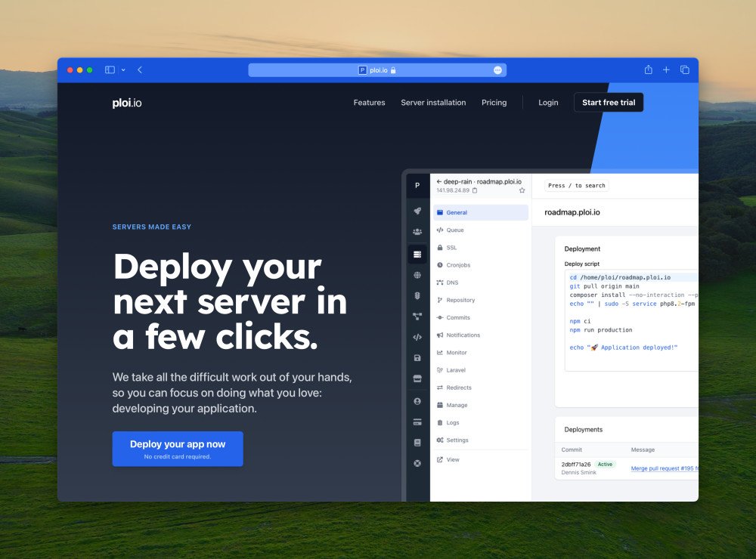Open Laravel in the site menu
The image size is (756, 559).
click(x=481, y=370)
